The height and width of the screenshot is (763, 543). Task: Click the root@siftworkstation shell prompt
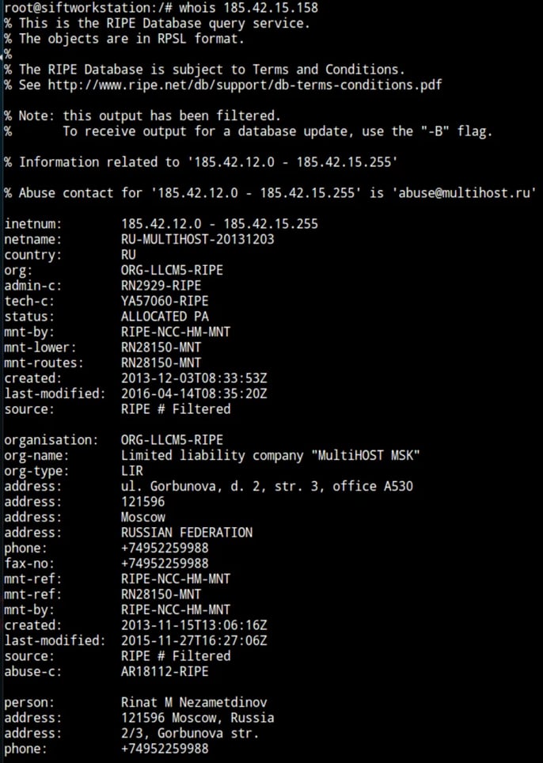coord(72,7)
